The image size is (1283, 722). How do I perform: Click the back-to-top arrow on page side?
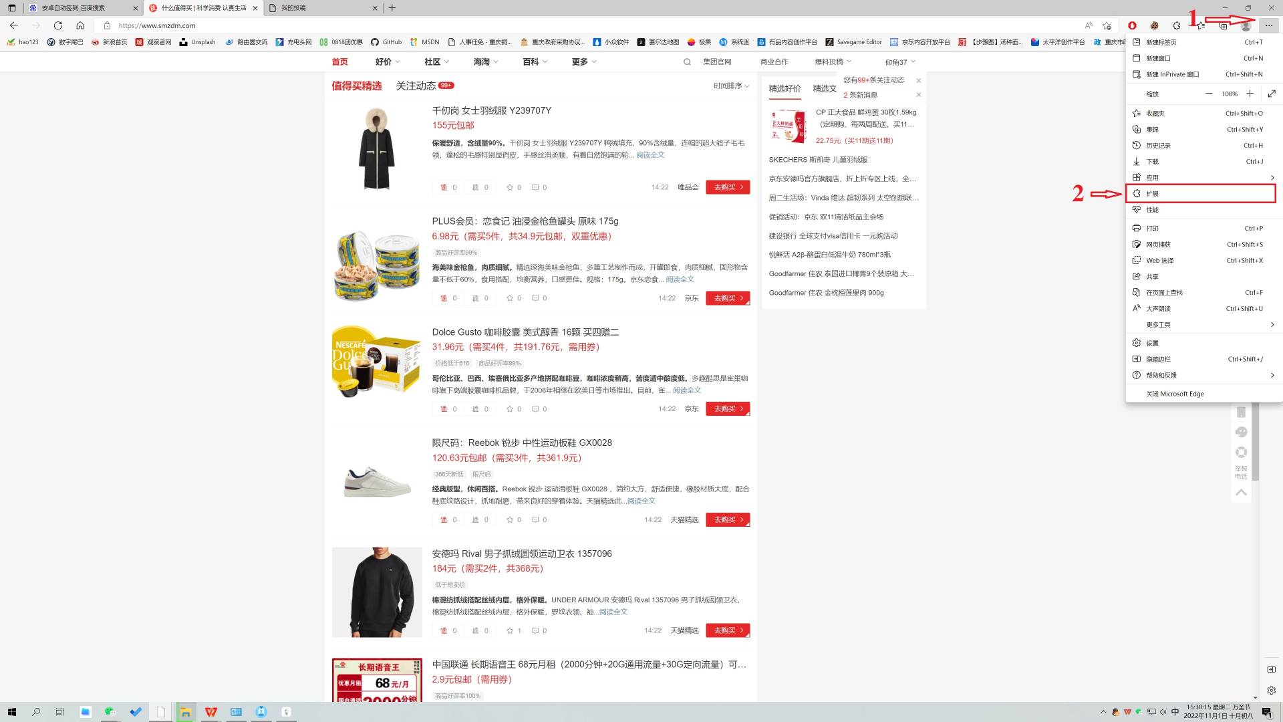pos(1241,493)
